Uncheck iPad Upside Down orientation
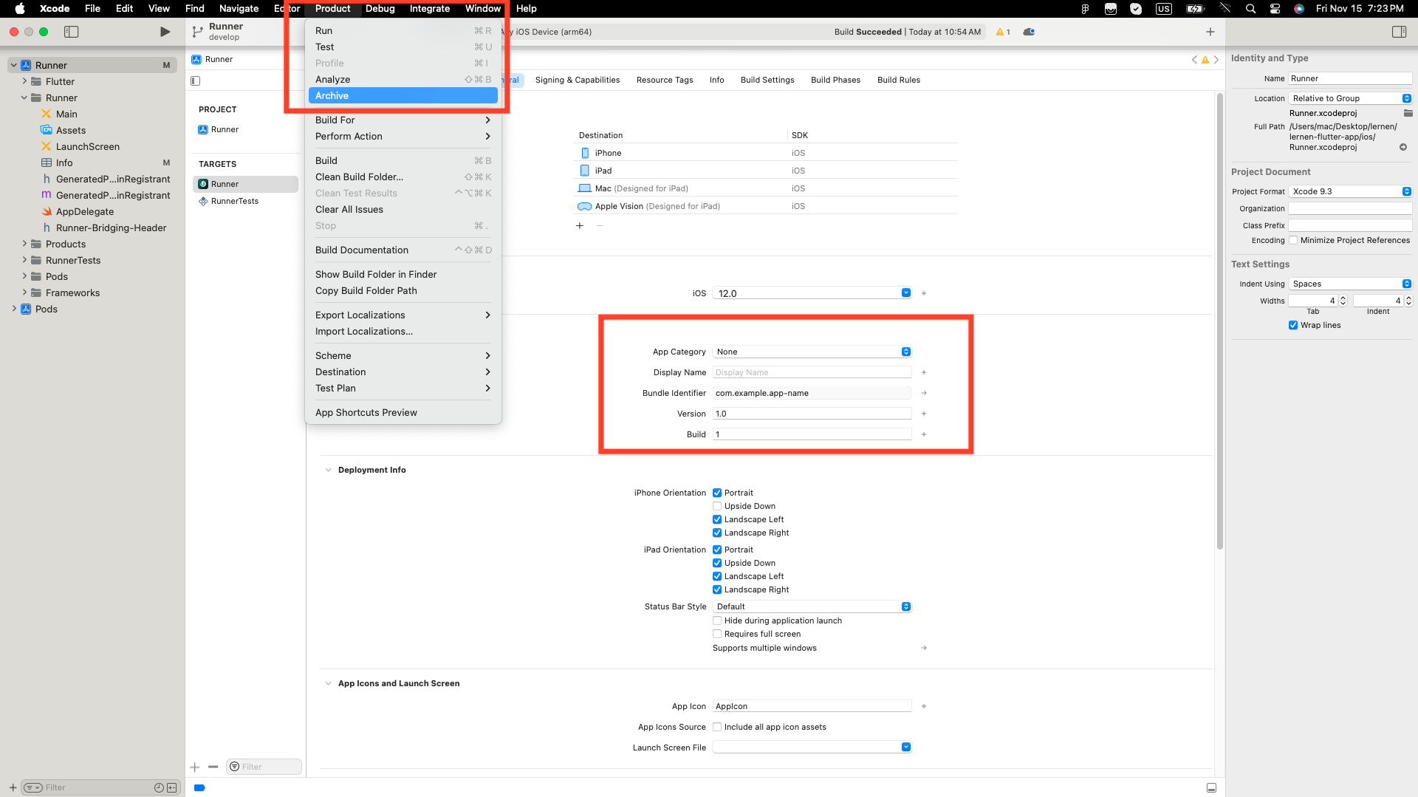Image resolution: width=1418 pixels, height=797 pixels. click(717, 563)
